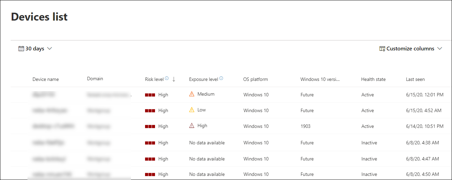Click the calendar icon beside 30 days

coord(21,49)
